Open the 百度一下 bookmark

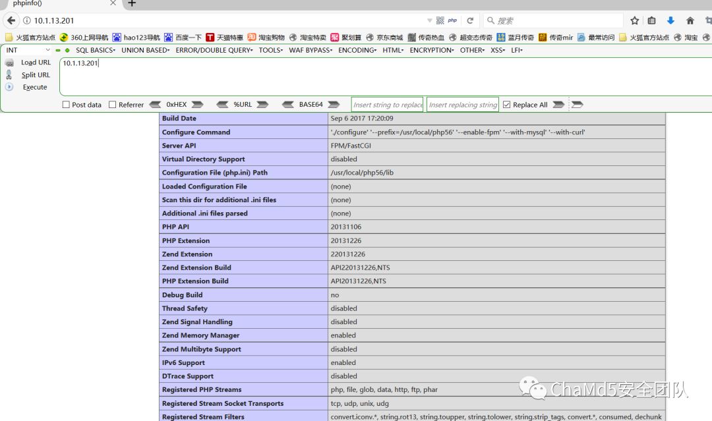[183, 37]
